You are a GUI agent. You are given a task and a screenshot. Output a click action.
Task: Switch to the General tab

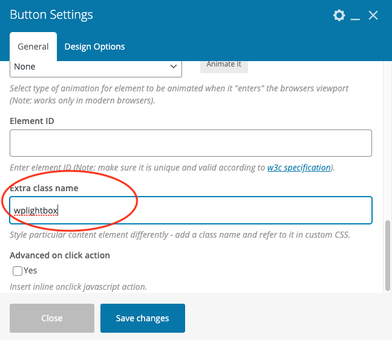pyautogui.click(x=33, y=47)
